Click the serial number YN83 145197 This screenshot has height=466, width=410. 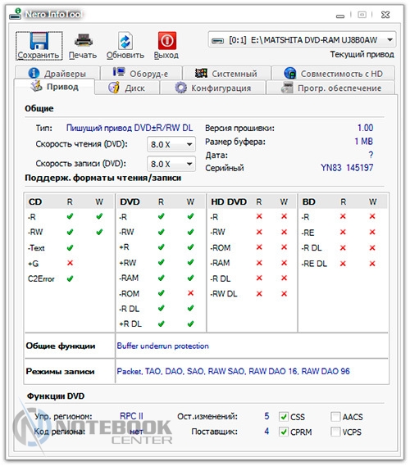[x=347, y=168]
